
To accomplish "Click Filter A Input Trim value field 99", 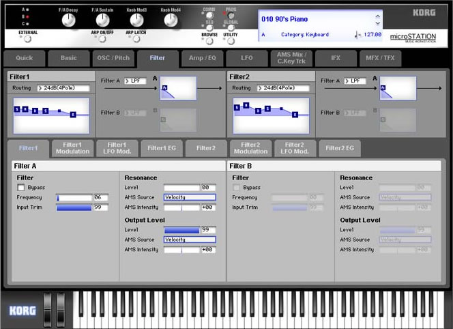I will click(101, 208).
